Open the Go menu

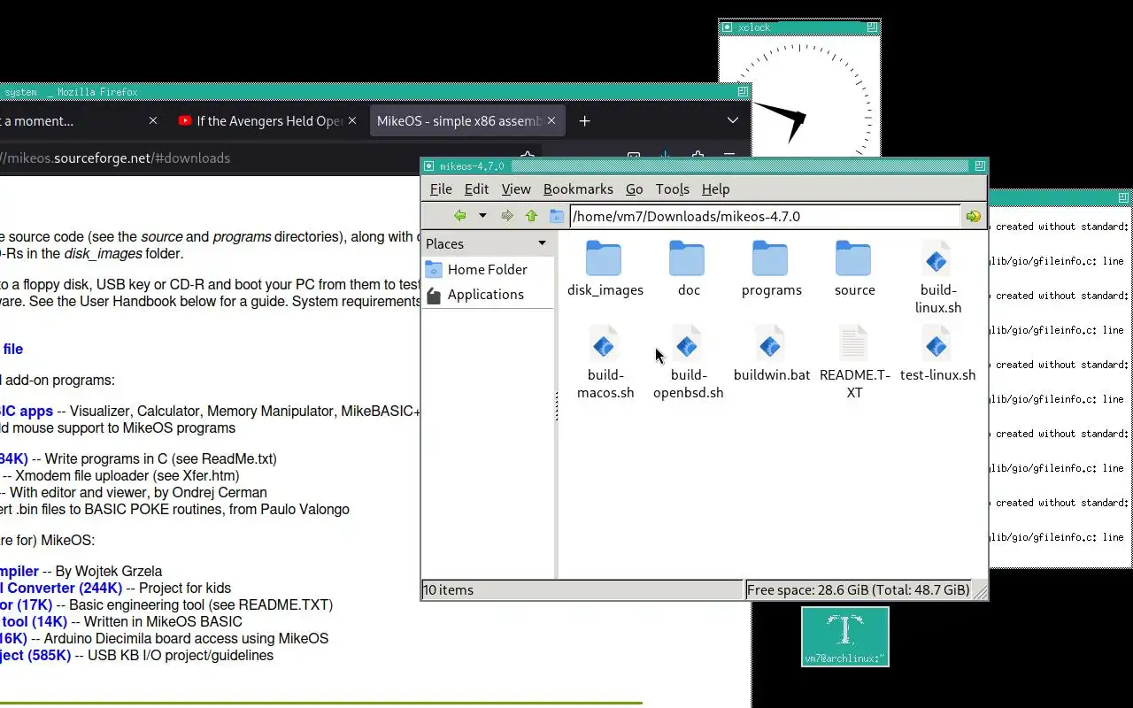(634, 189)
